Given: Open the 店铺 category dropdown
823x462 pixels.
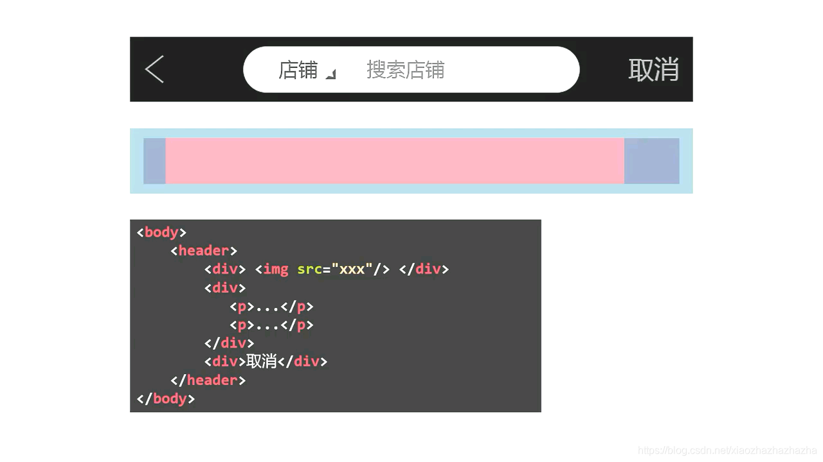Looking at the screenshot, I should point(307,70).
